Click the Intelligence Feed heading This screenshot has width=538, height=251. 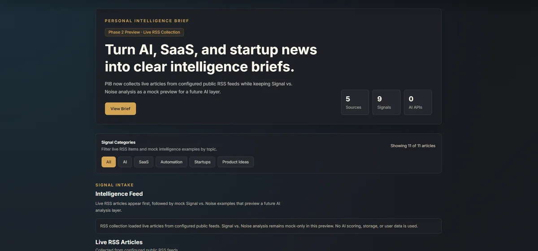click(x=119, y=194)
